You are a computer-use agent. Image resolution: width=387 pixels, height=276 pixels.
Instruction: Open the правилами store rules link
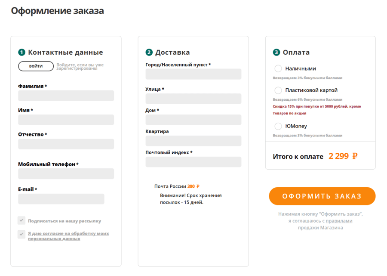[339, 221]
